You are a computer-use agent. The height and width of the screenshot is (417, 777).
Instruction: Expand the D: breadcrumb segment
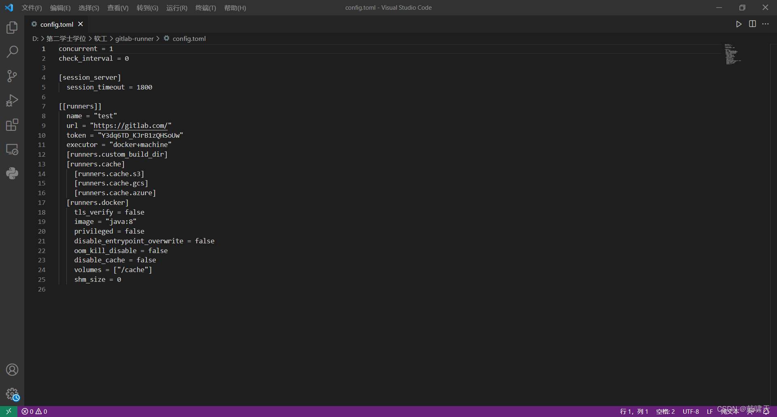point(35,38)
